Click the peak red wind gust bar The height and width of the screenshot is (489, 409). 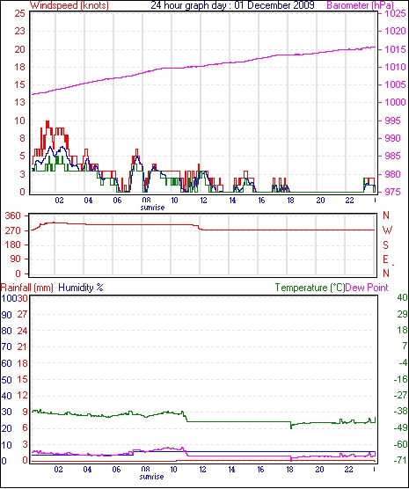click(x=47, y=124)
